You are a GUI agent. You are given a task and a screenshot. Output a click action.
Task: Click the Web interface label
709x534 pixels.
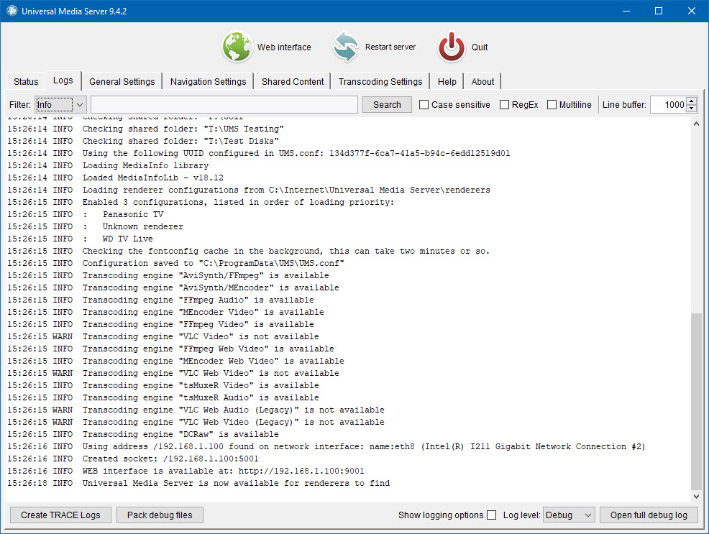[284, 47]
